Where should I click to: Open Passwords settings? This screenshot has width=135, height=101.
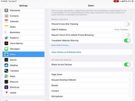click(x=23, y=10)
